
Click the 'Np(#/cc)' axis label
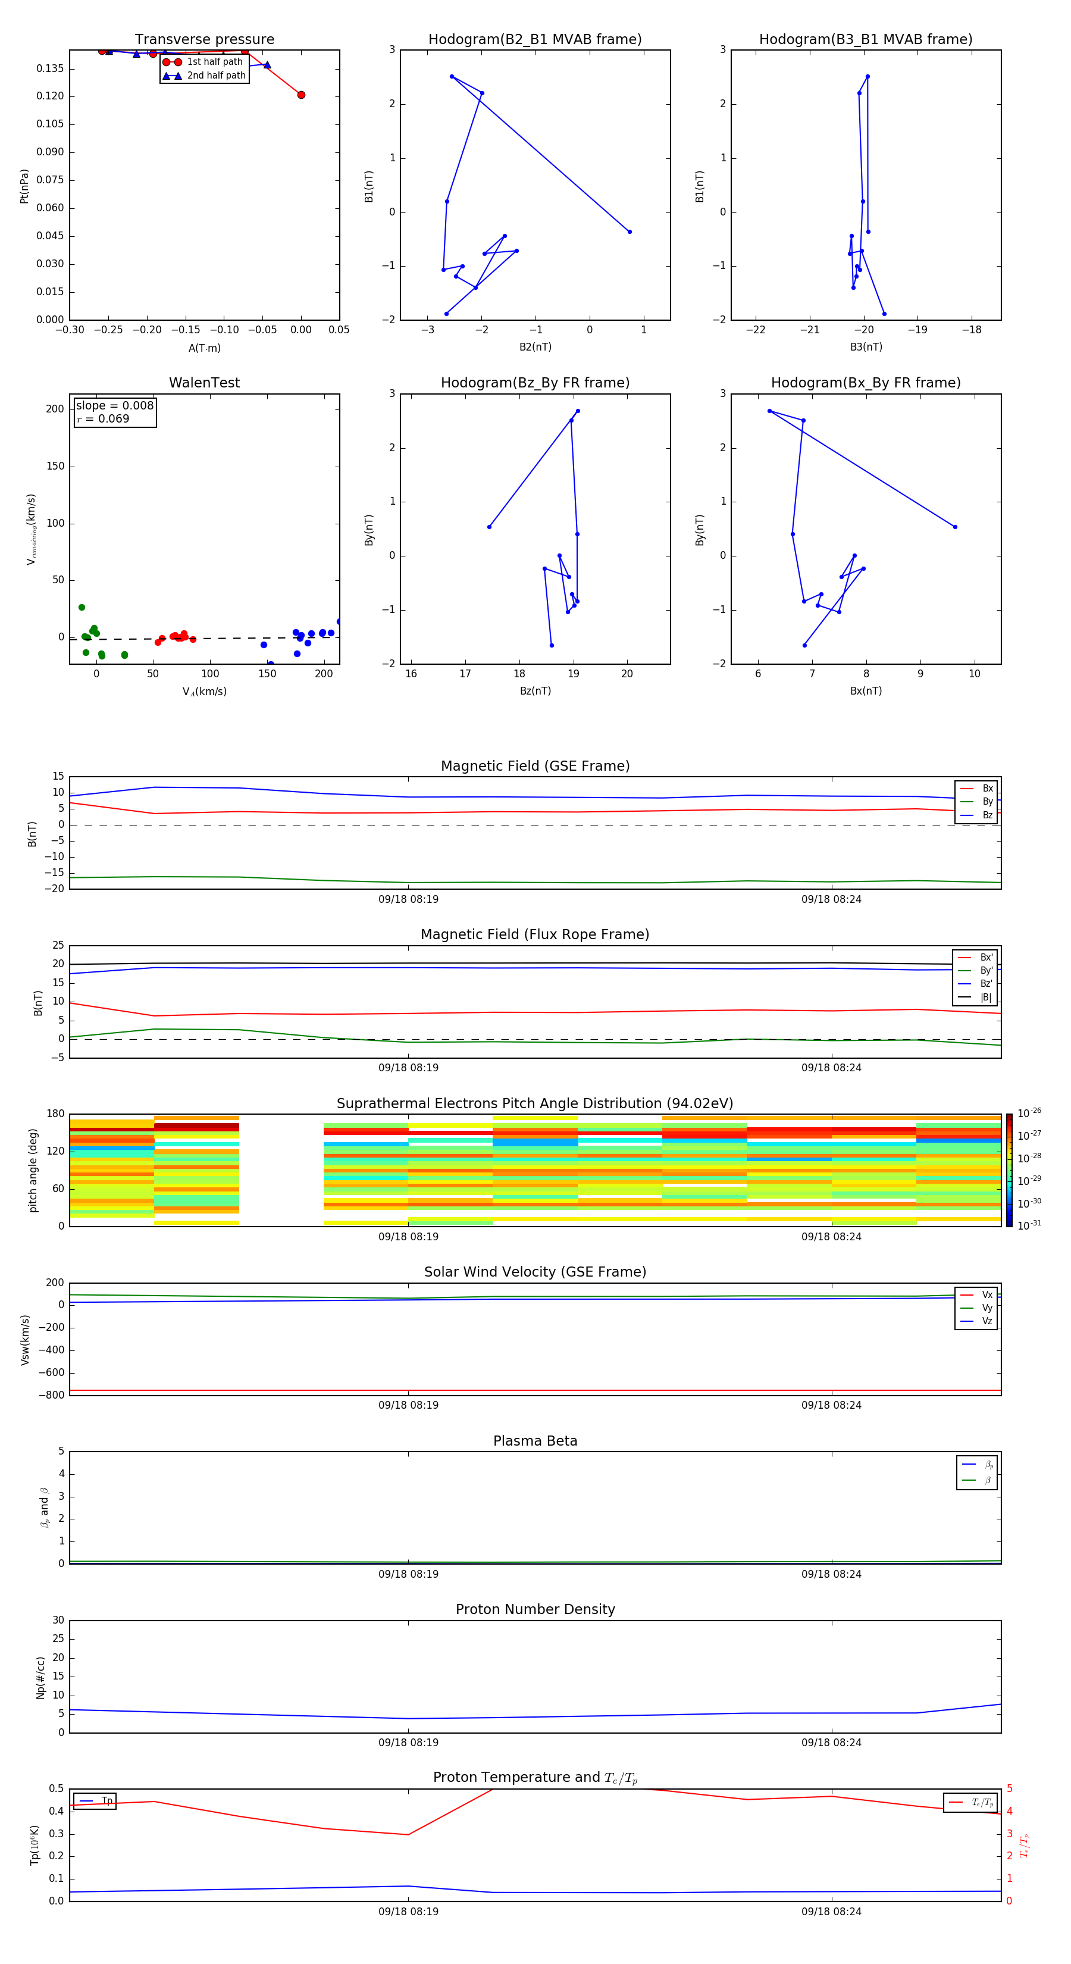(x=40, y=1677)
